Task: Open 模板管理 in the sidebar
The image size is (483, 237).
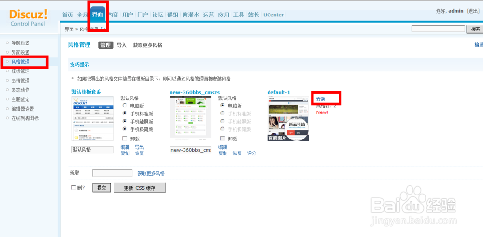Action: tap(20, 71)
